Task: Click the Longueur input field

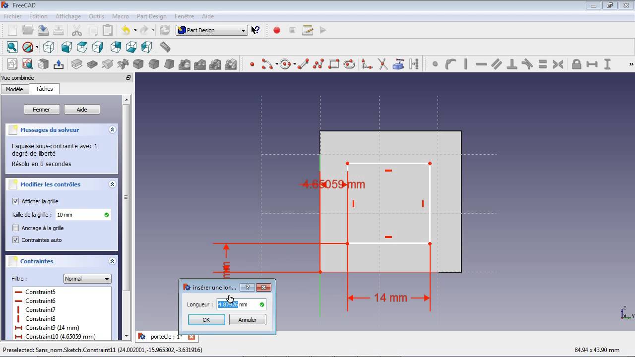Action: (241, 304)
